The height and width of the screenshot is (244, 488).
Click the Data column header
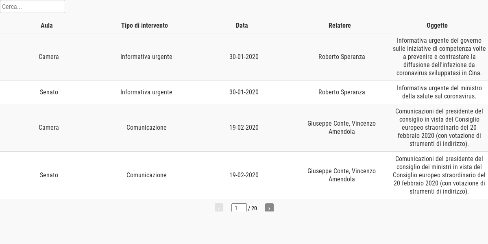pyautogui.click(x=242, y=25)
